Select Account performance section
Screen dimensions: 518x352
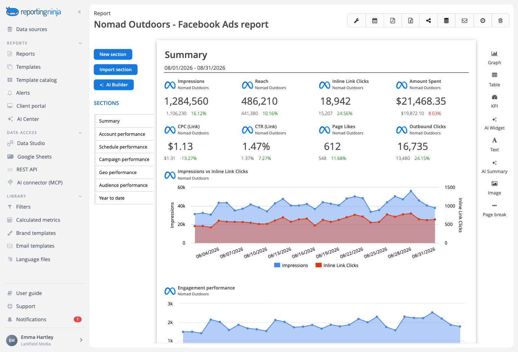(124, 134)
